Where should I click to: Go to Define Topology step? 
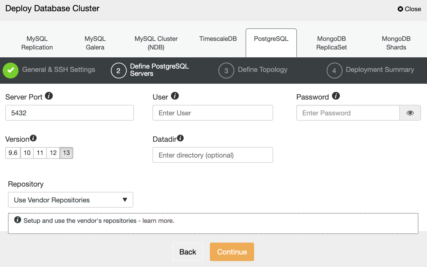[263, 70]
